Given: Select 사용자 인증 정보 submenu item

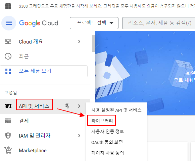Looking at the screenshot, I should [x=108, y=131].
